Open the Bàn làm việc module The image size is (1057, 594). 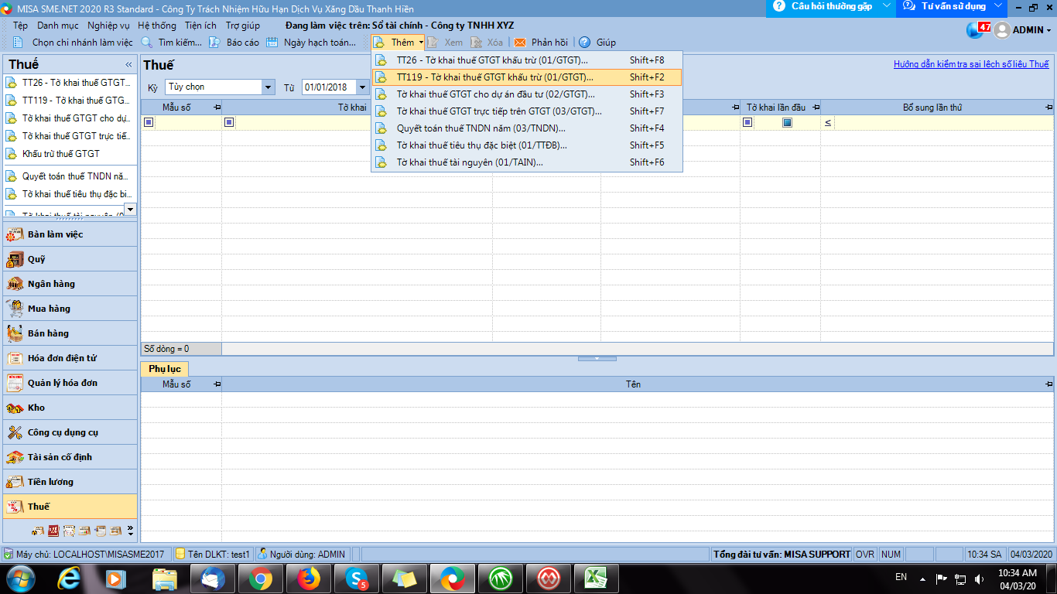(x=70, y=234)
